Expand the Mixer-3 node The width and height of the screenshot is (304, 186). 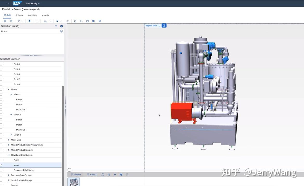(11, 135)
